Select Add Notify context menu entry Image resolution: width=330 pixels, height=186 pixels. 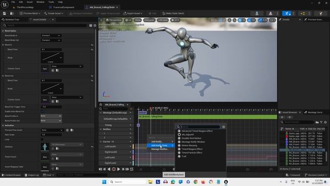(161, 142)
